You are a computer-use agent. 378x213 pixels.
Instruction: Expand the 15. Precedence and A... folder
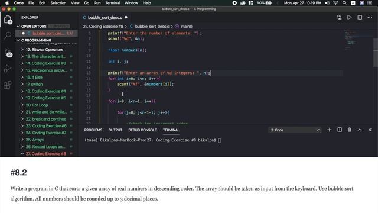(x=46, y=70)
